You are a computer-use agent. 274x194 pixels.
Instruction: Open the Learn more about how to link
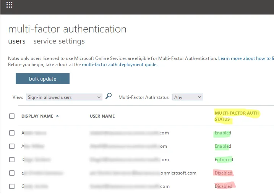246,58
